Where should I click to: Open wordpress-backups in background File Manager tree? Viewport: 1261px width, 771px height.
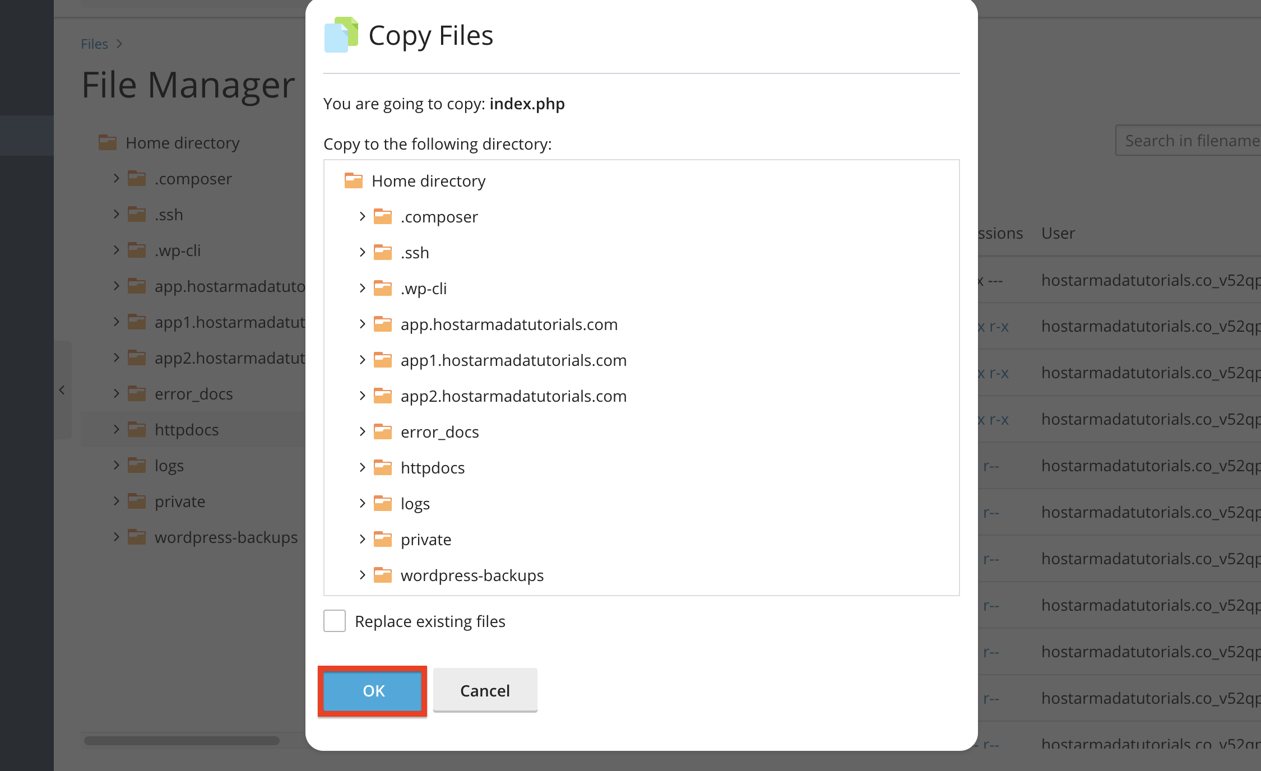point(226,537)
